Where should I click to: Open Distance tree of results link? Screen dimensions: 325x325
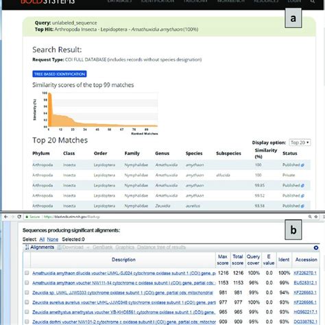point(161,248)
